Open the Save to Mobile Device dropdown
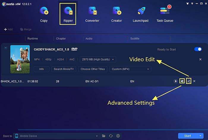 click(x=57, y=136)
